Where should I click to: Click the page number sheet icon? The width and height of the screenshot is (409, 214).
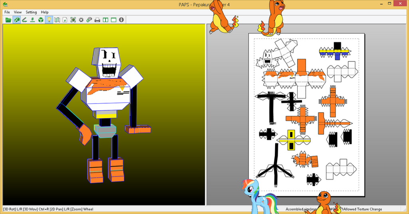tap(65, 20)
